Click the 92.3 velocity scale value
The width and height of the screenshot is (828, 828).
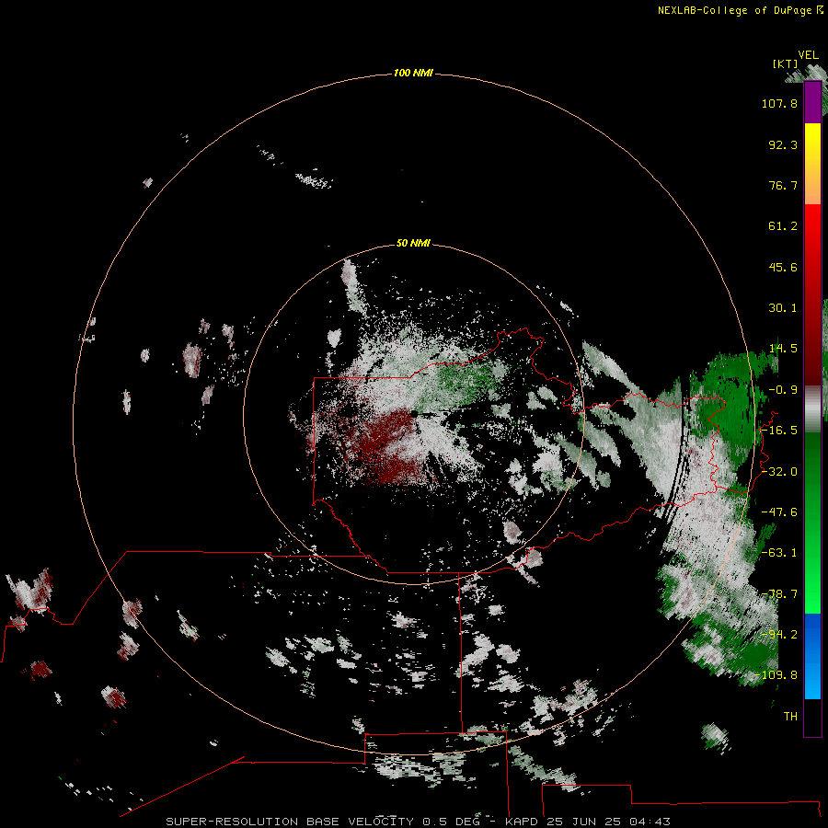pyautogui.click(x=783, y=144)
